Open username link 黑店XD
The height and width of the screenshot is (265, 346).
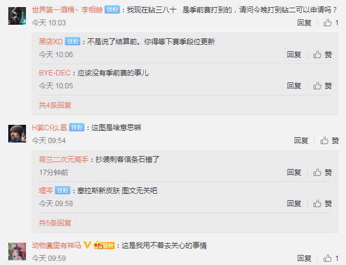51,41
